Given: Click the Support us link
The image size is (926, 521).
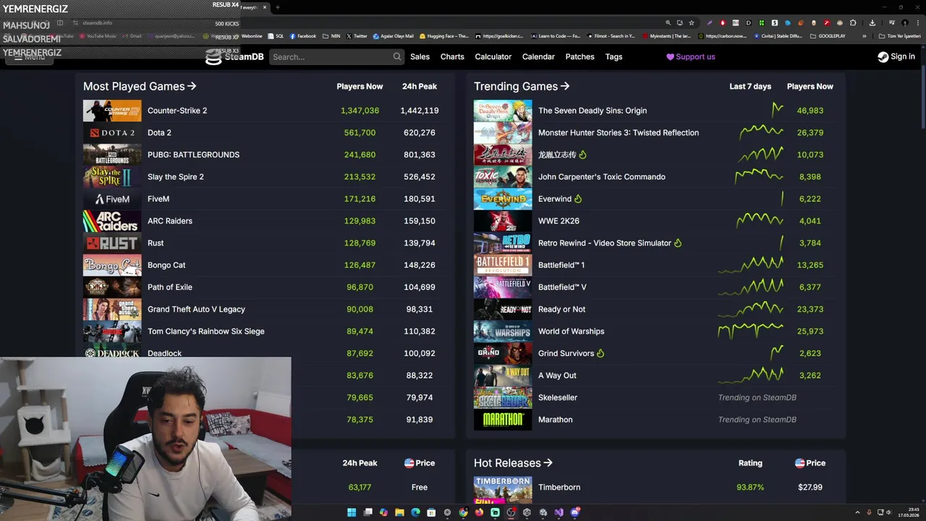Looking at the screenshot, I should 691,56.
